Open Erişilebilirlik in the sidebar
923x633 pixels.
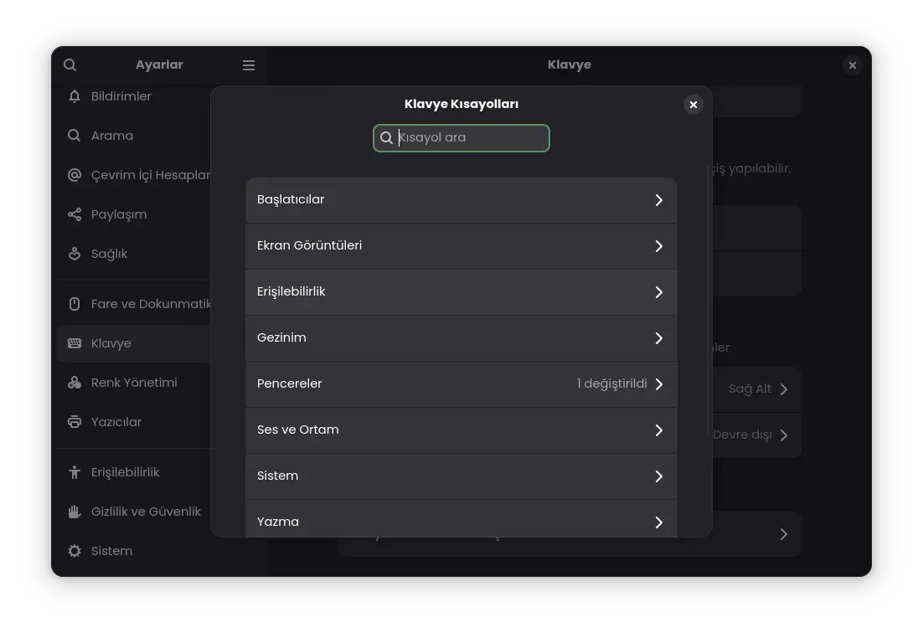134,471
